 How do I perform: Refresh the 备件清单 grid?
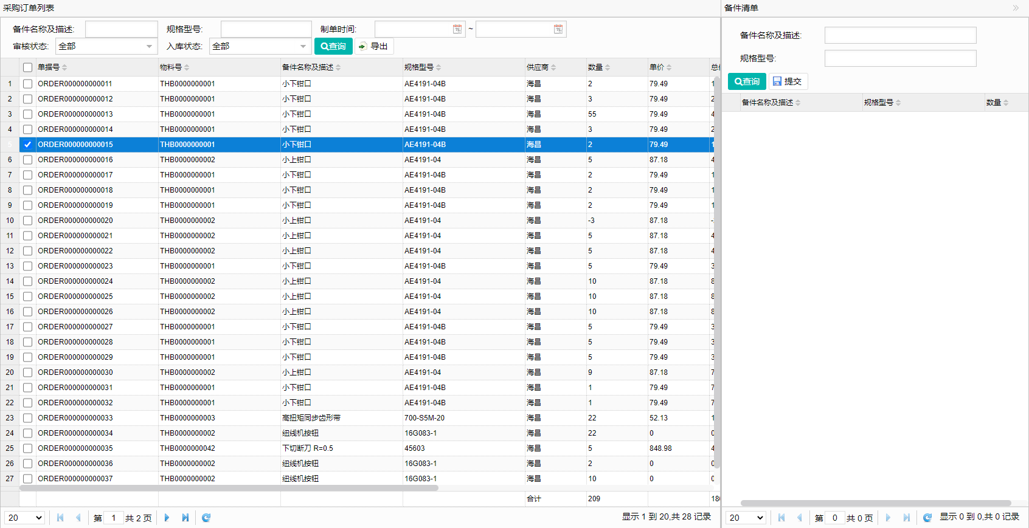[927, 518]
